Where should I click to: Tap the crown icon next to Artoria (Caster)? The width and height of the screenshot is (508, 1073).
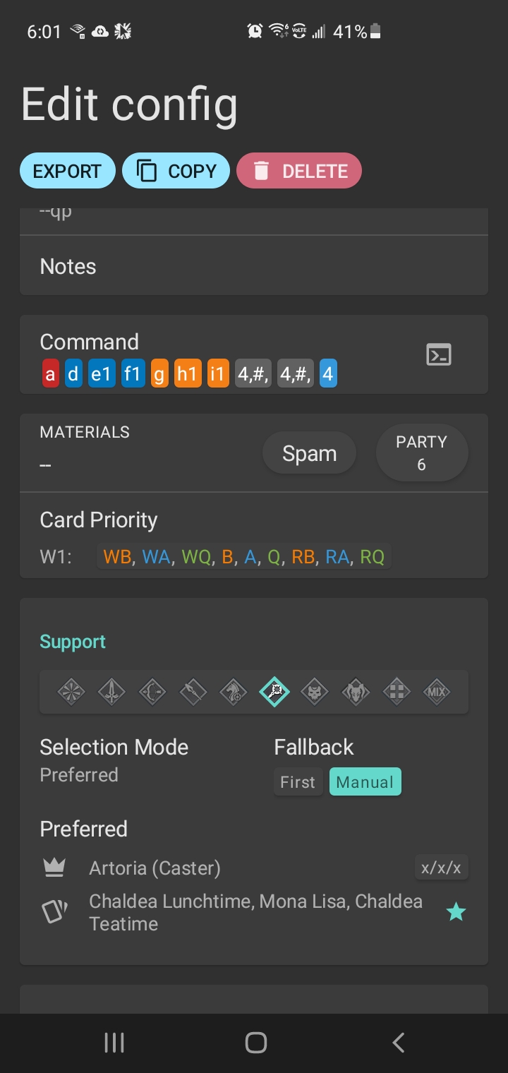pyautogui.click(x=54, y=867)
